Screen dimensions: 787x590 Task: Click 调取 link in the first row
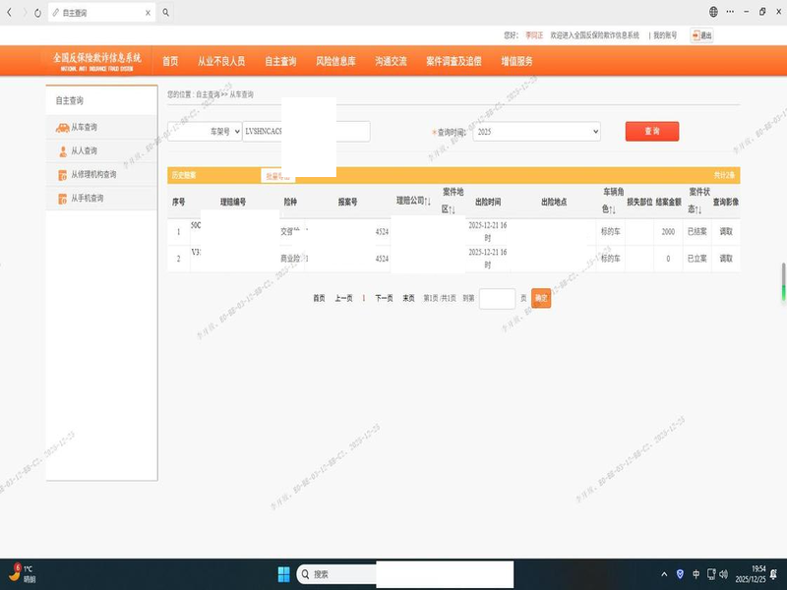point(726,232)
